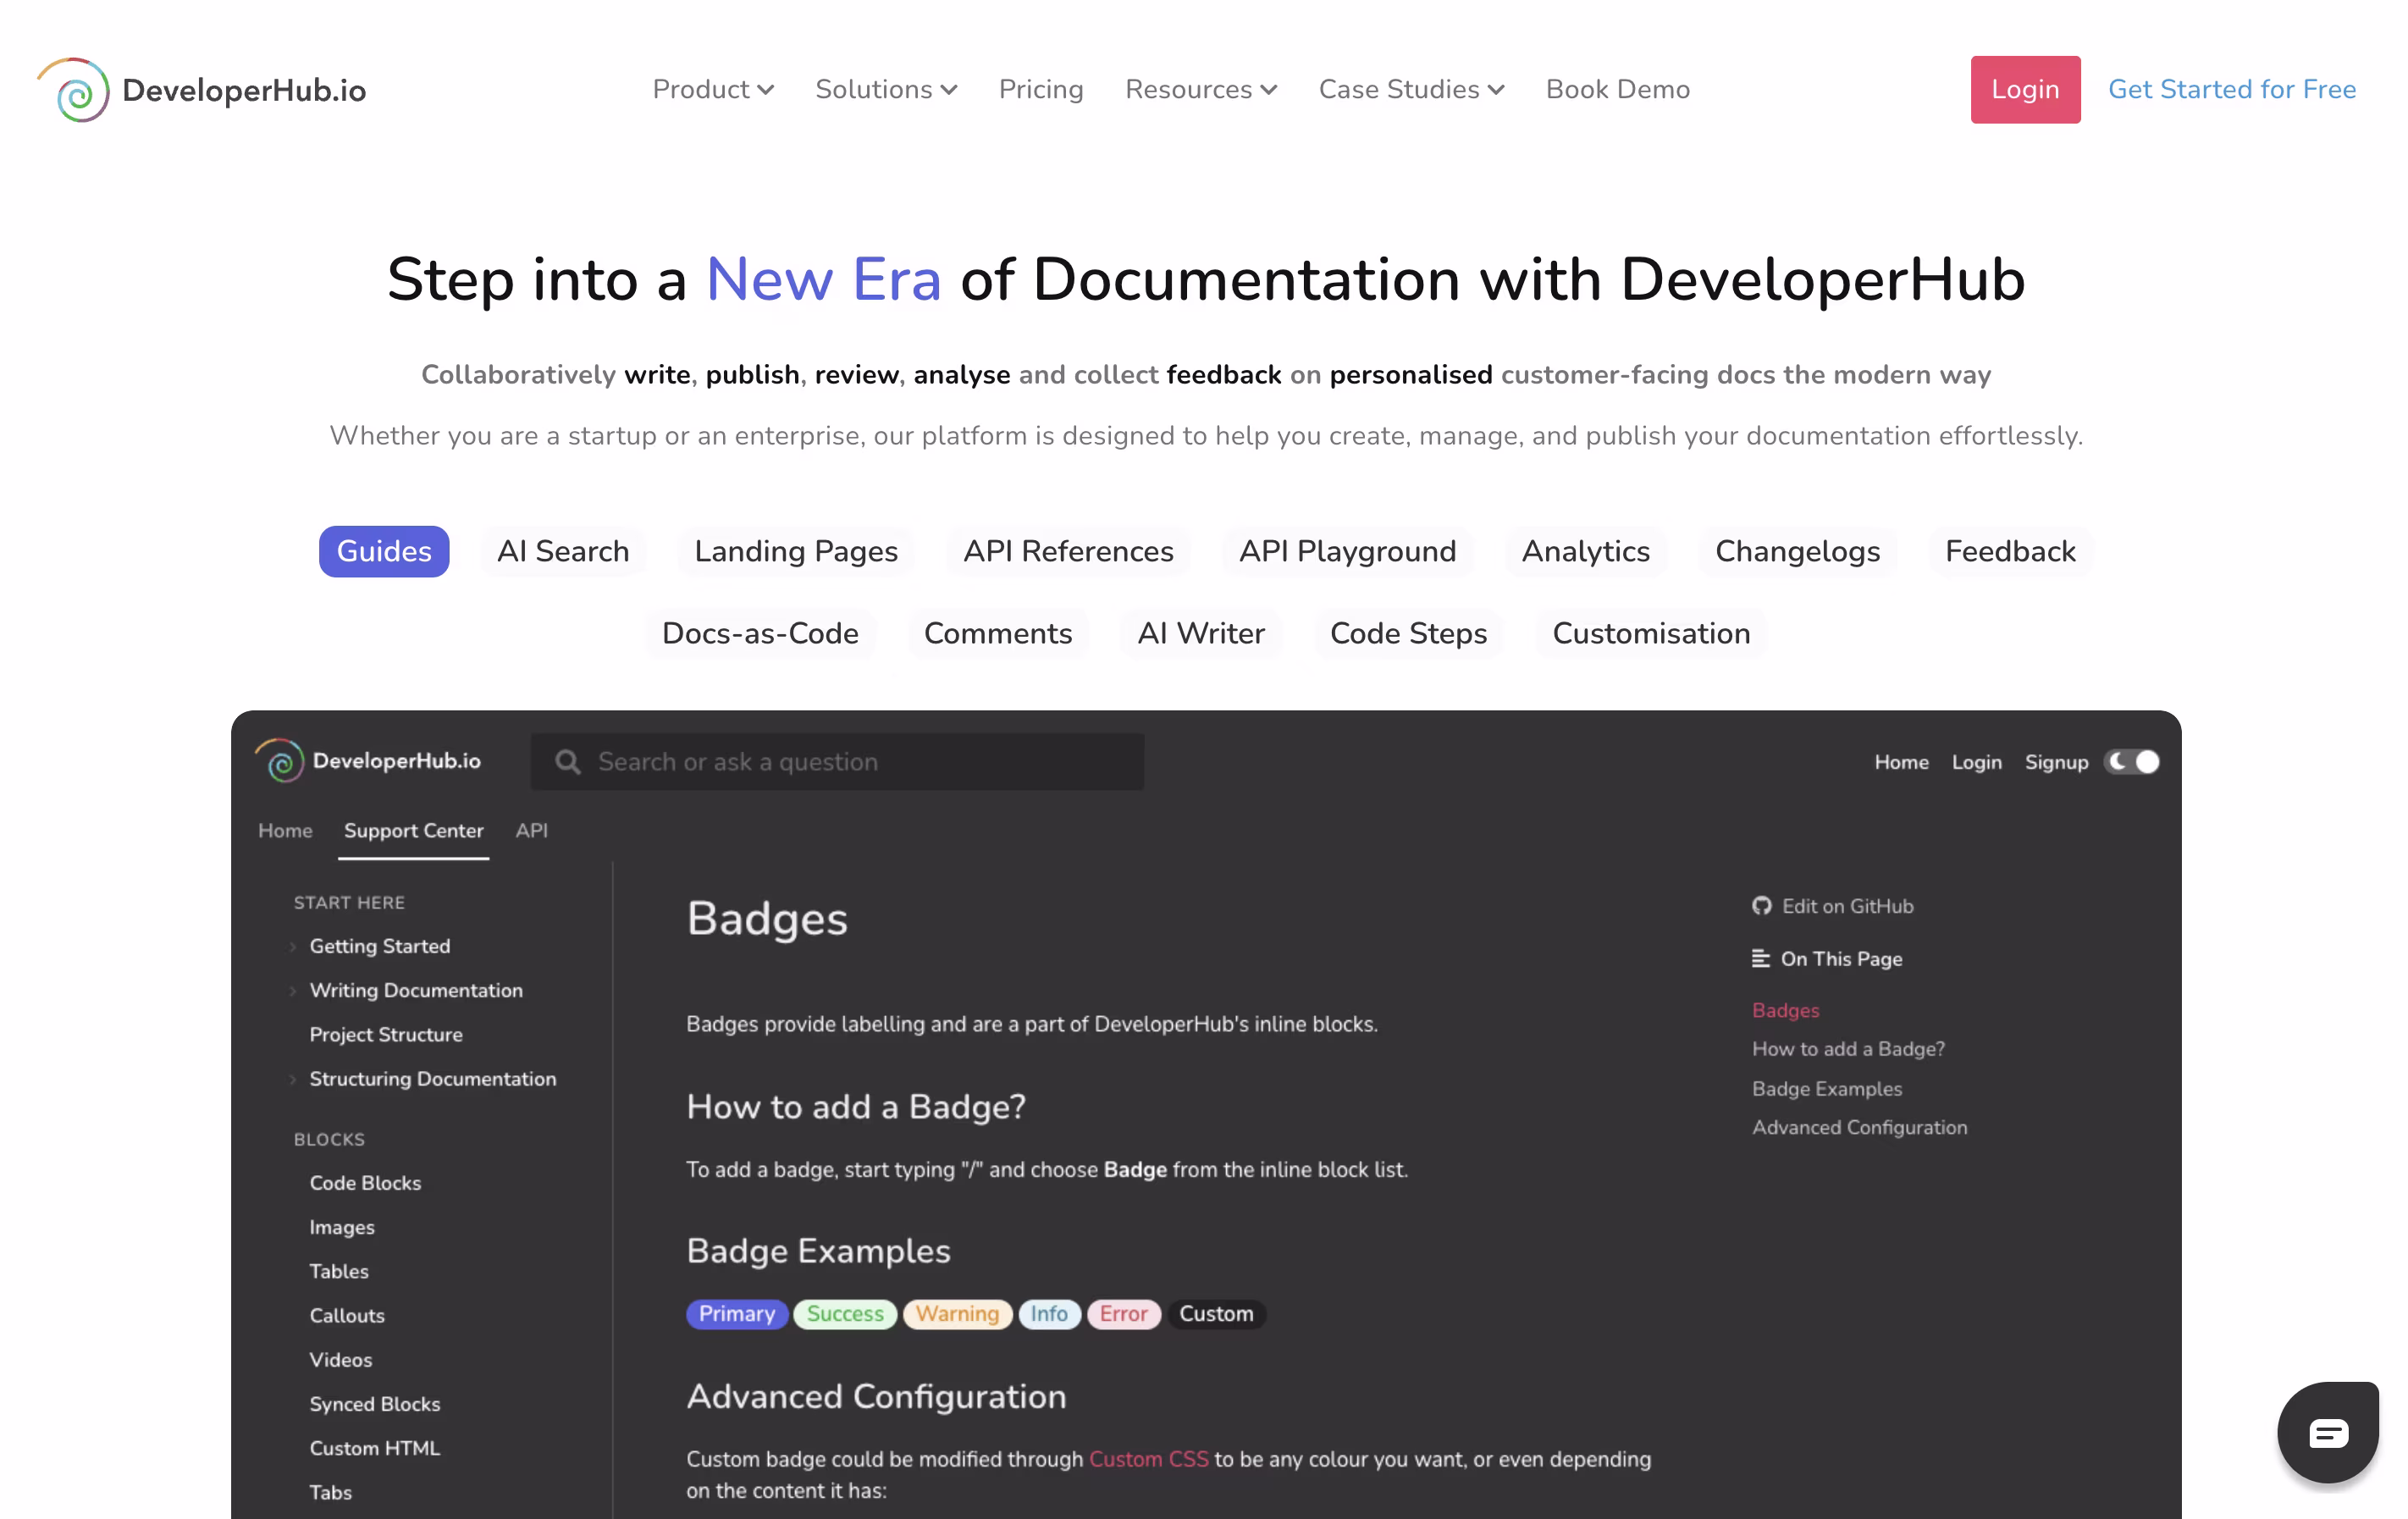Open the Resources dropdown menu
2408x1519 pixels.
1201,90
